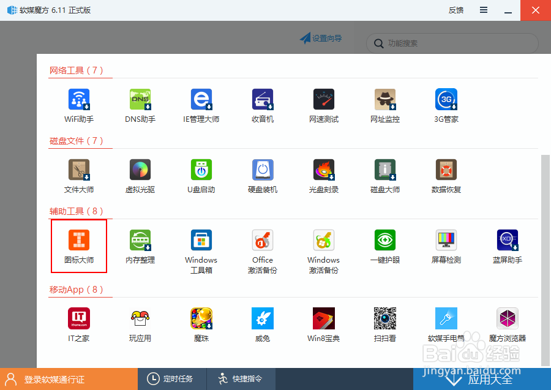
Task: Launch 文件大师
Action: [79, 170]
